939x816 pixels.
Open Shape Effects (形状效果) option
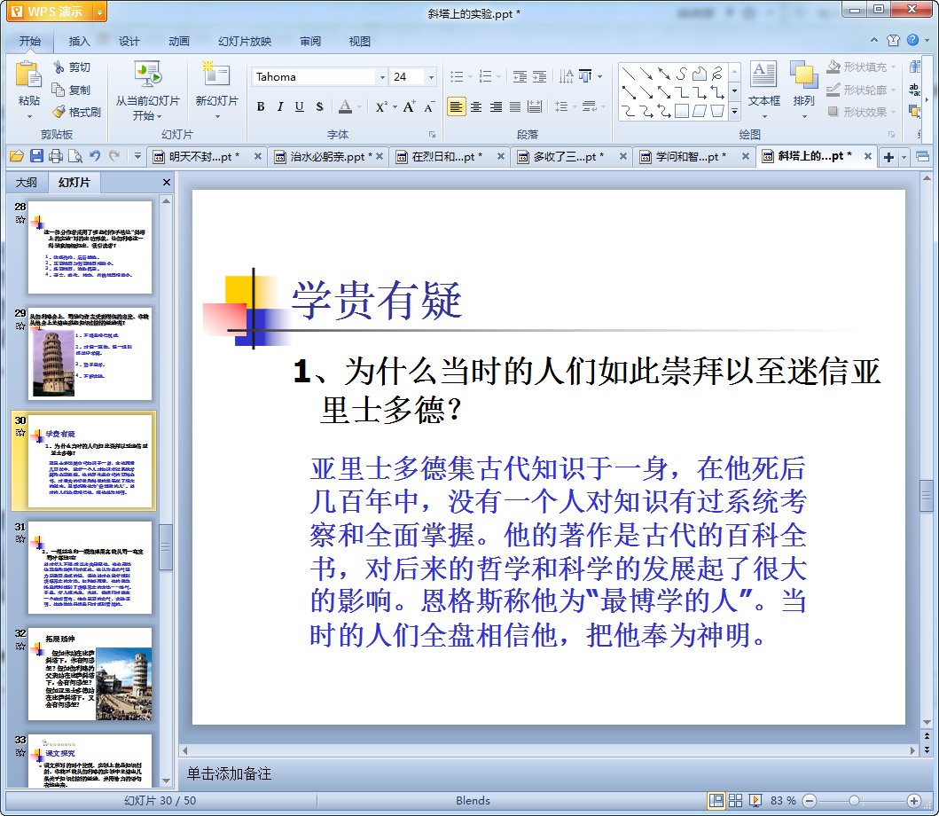tap(861, 112)
